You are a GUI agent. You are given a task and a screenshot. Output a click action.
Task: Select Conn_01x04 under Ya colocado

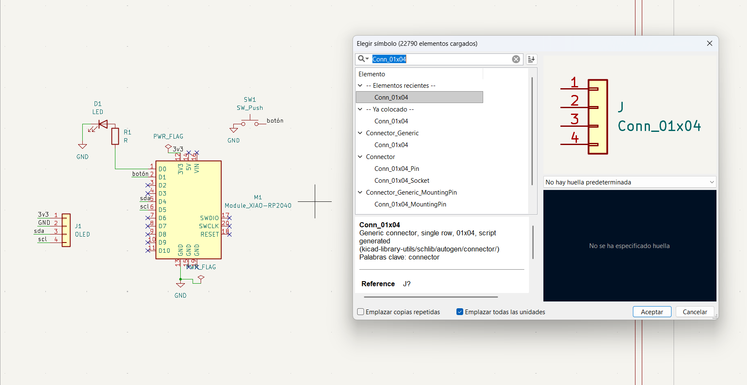tap(391, 121)
